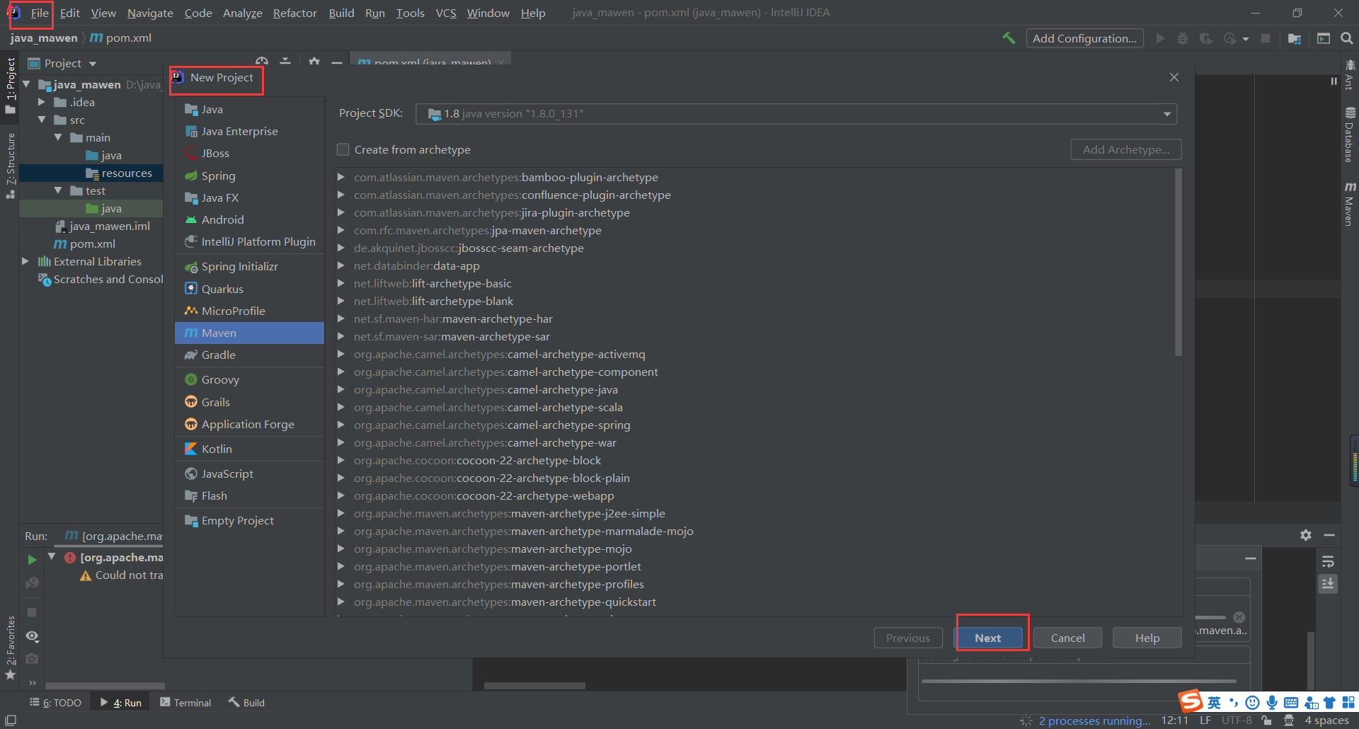
Task: Expand jpa-maven-archetype entry
Action: point(340,230)
